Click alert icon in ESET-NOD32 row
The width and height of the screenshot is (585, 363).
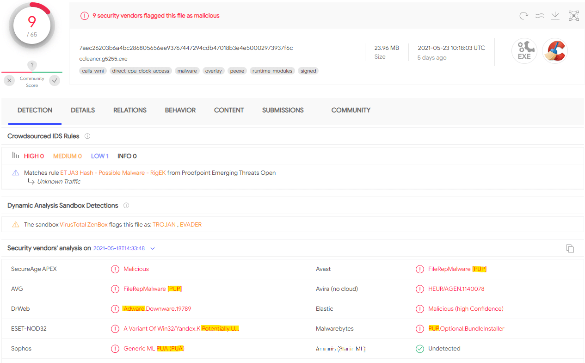115,329
